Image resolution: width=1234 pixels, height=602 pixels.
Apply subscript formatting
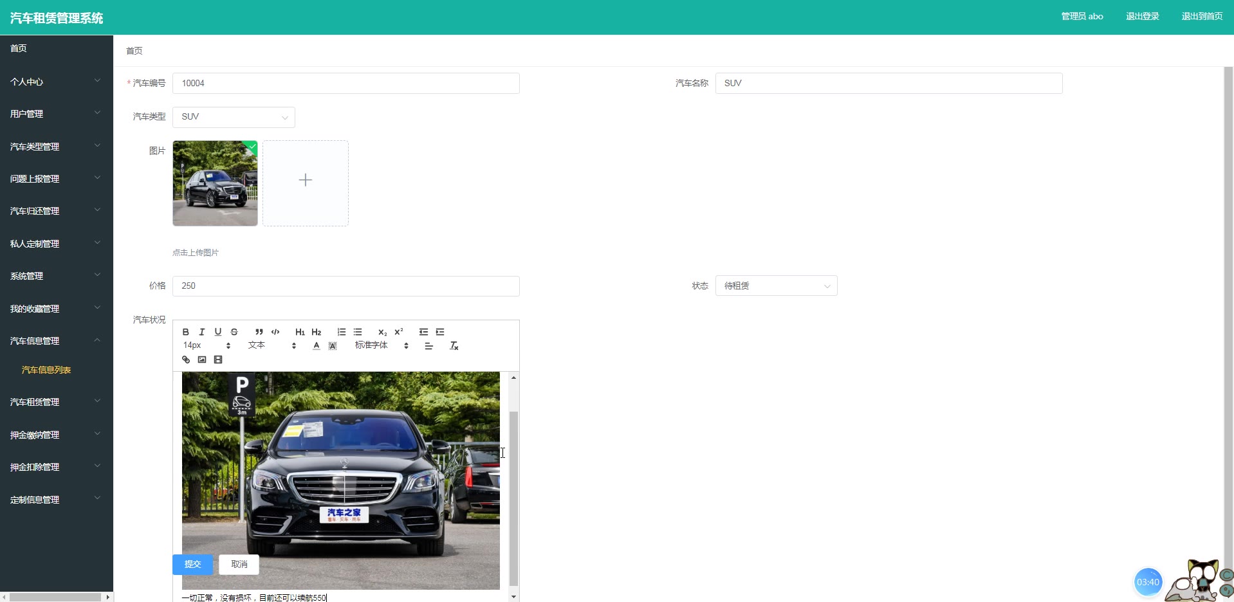point(383,332)
